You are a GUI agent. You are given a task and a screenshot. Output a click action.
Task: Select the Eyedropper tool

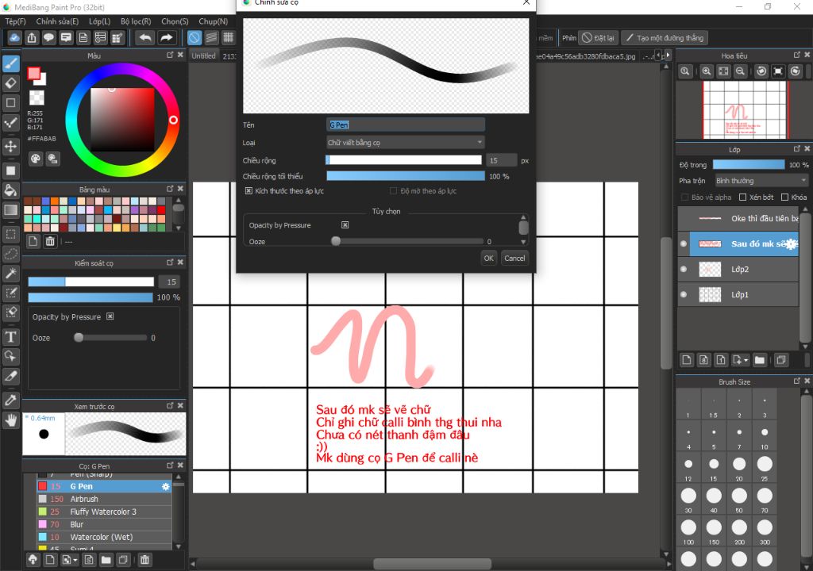pos(11,400)
